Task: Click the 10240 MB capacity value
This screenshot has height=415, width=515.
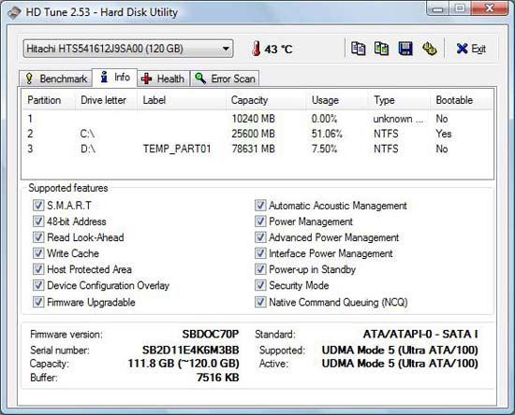Action: pos(253,119)
